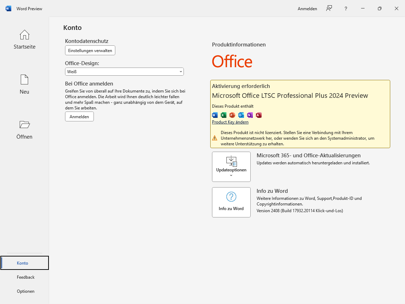Click the Word icon under product contents
The width and height of the screenshot is (405, 304).
[x=215, y=115]
